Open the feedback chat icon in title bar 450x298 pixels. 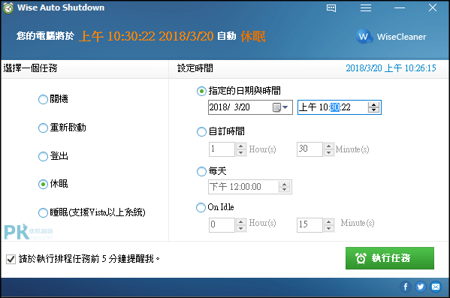point(331,8)
